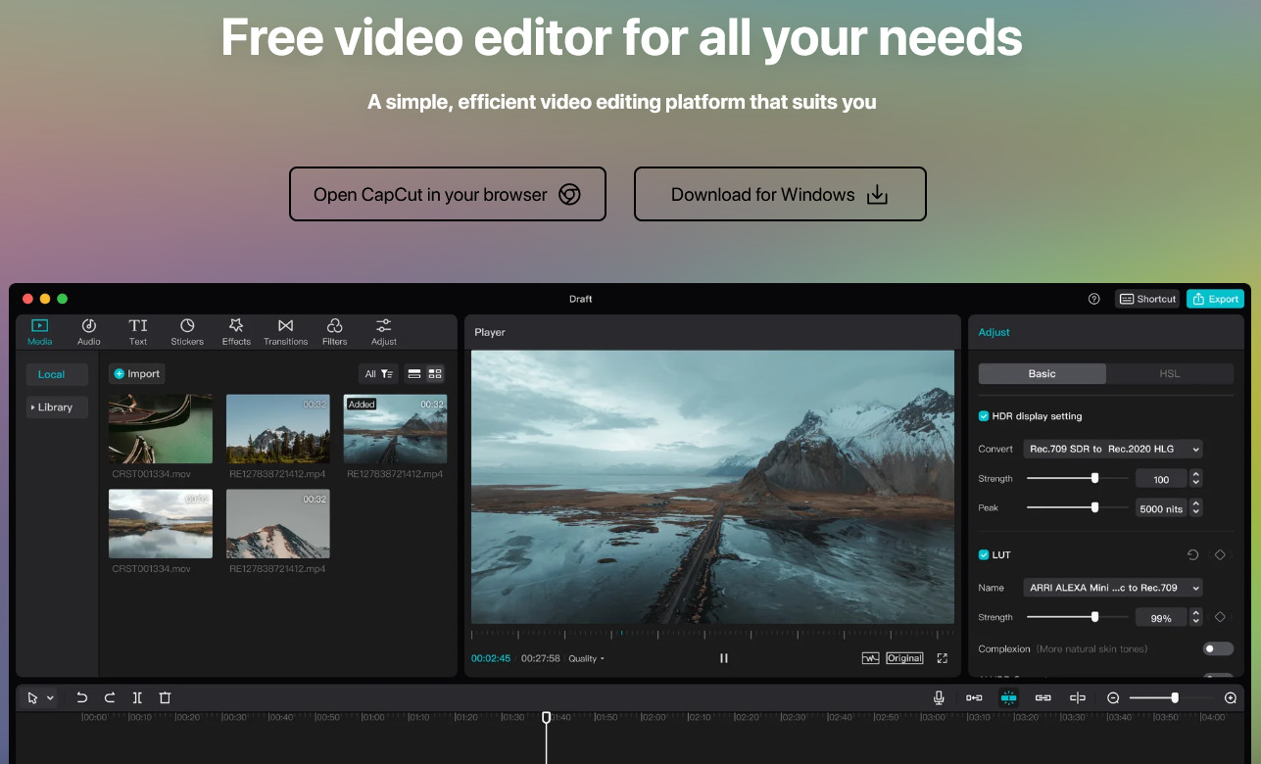Click the Peak 5000 nits stepper arrows

click(1195, 508)
